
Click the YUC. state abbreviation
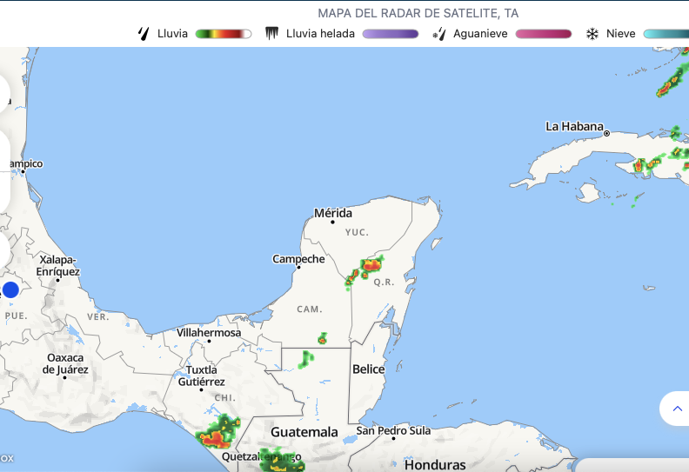point(357,232)
